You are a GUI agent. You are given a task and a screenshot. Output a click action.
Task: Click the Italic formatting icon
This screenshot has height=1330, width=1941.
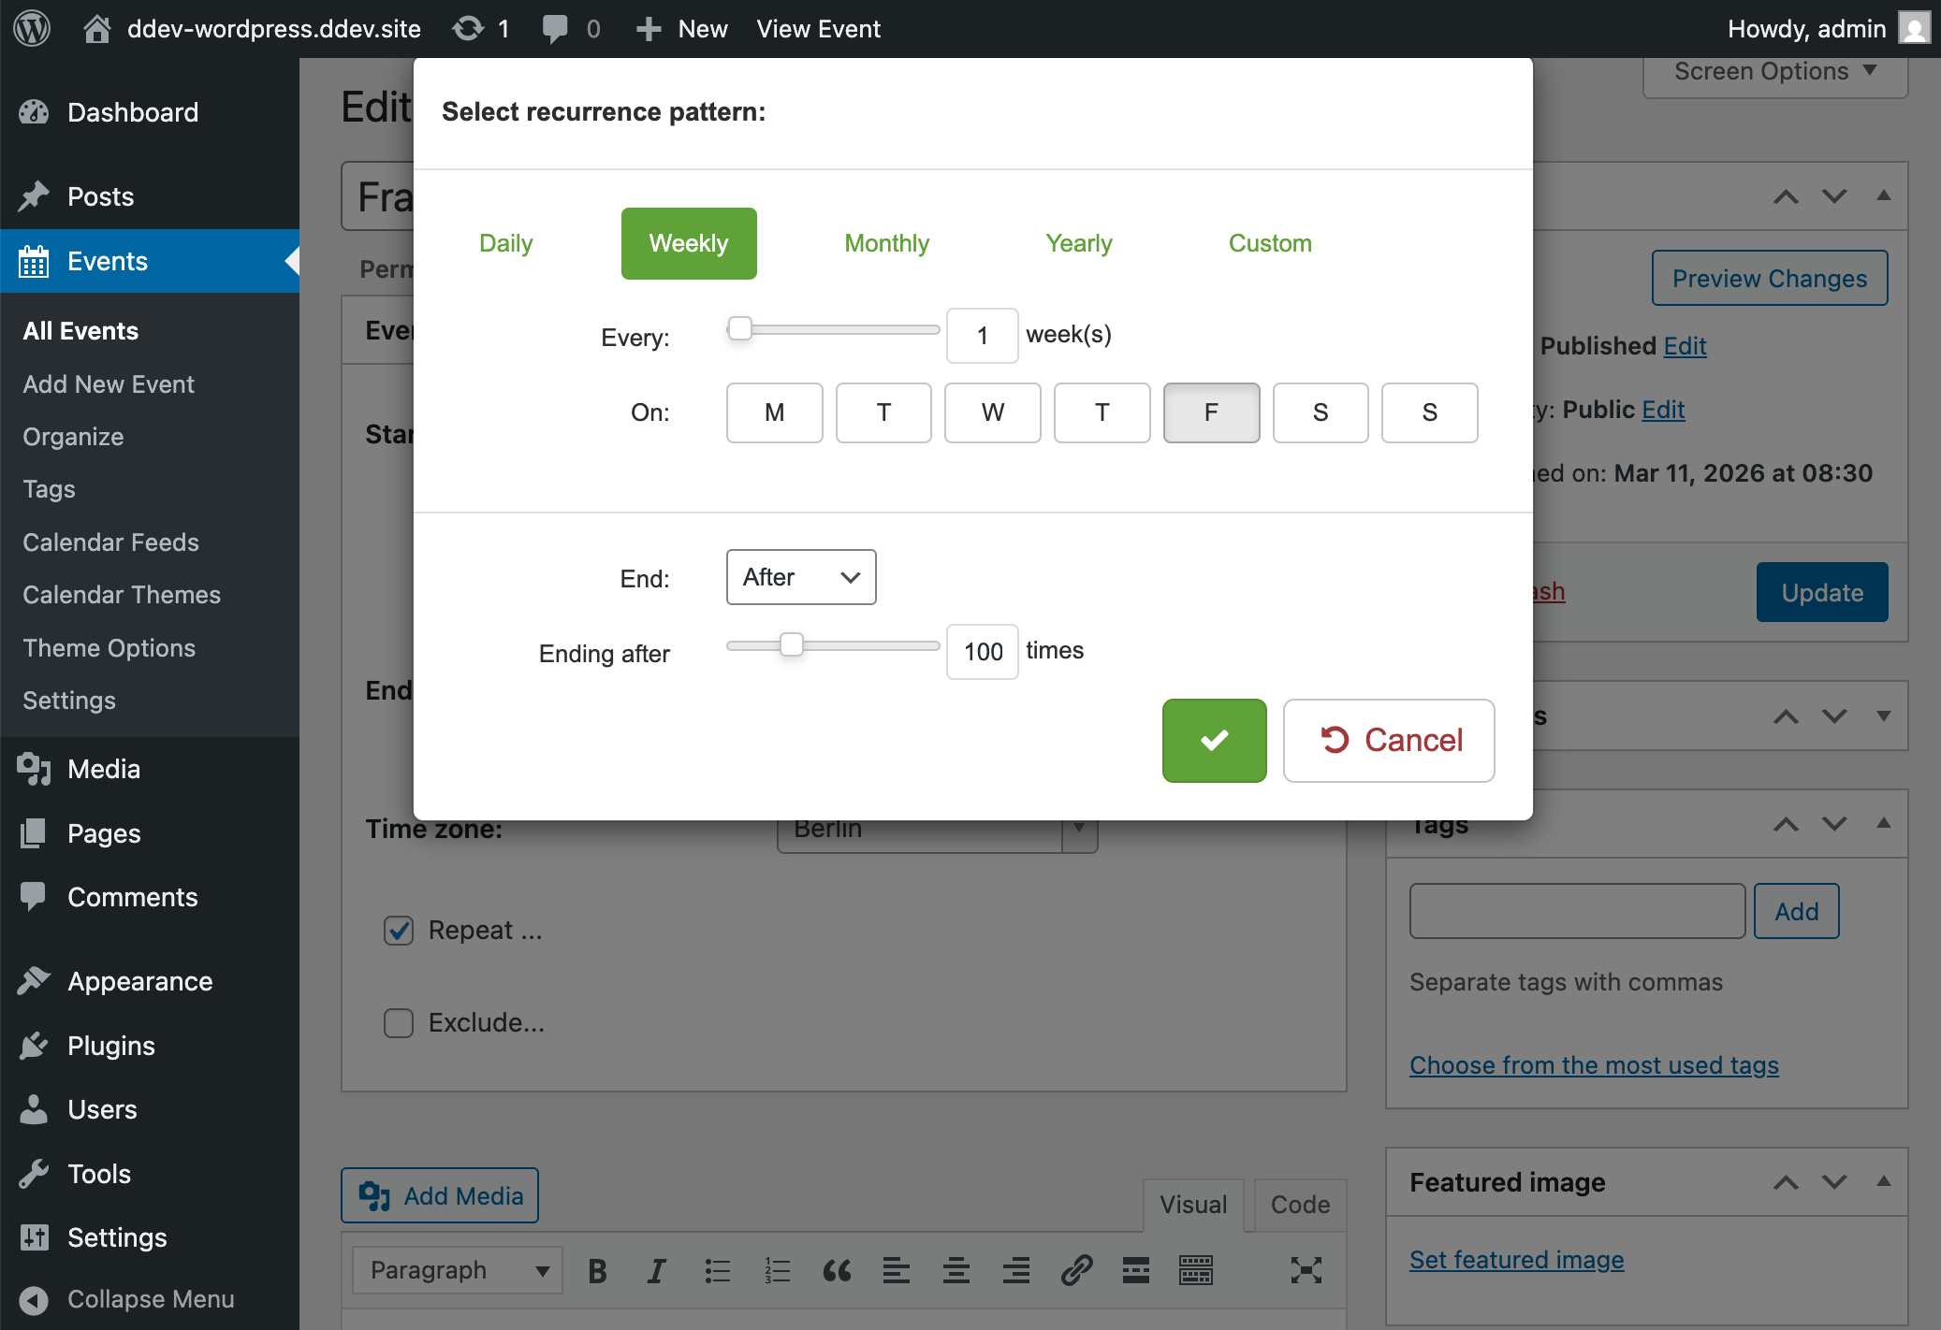click(656, 1270)
